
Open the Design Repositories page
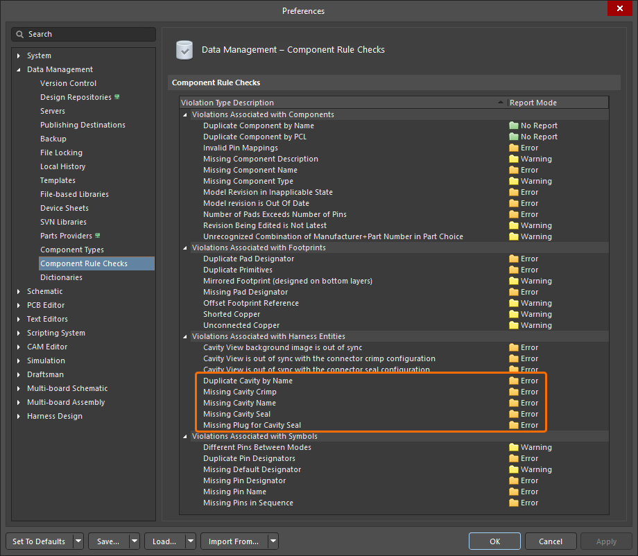click(76, 97)
